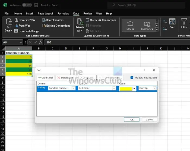Switch to the Page Layout tab
The image size is (190, 151).
[45, 14]
